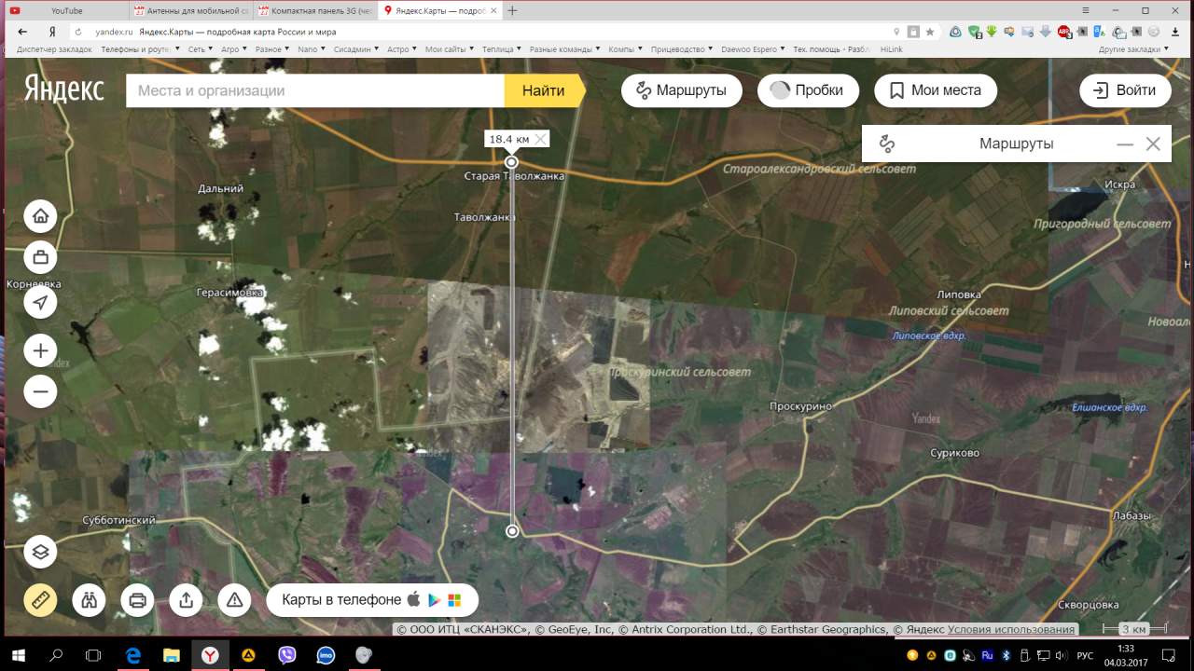
Task: Select the Яндекс.Карты browser tab
Action: (438, 10)
